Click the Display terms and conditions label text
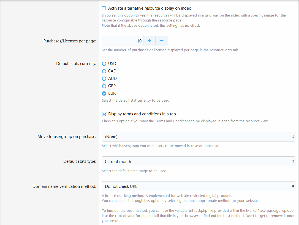The image size is (299, 225). [x=142, y=114]
